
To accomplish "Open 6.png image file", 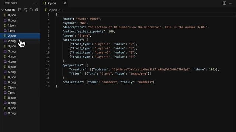I will 20,82.
